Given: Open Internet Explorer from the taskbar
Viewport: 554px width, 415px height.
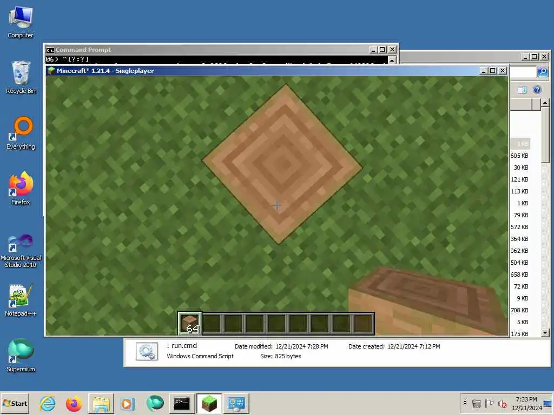Looking at the screenshot, I should pyautogui.click(x=48, y=403).
